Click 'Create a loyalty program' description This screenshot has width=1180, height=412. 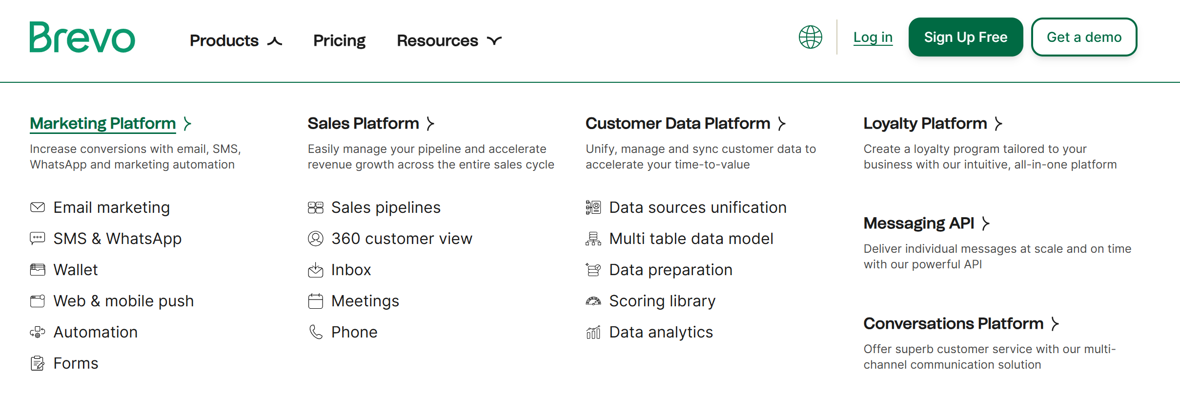990,157
